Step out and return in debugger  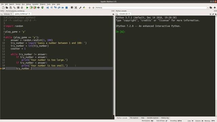(x=59, y=7)
